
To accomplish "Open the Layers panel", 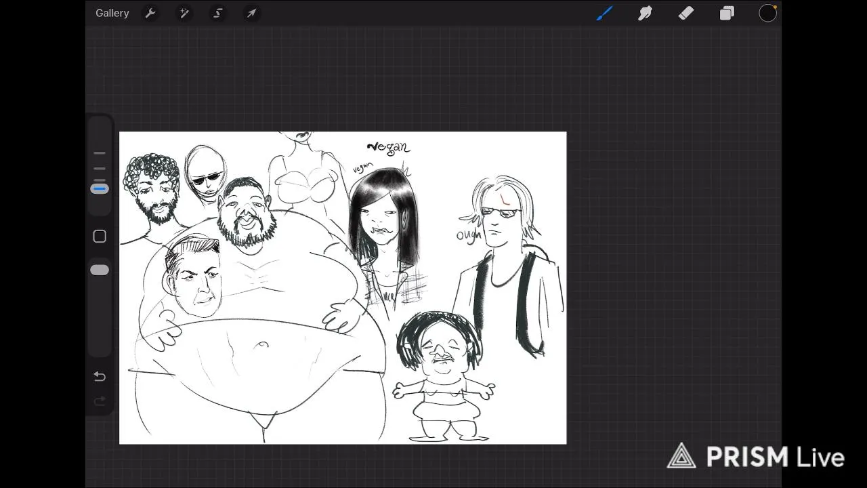I will [727, 13].
